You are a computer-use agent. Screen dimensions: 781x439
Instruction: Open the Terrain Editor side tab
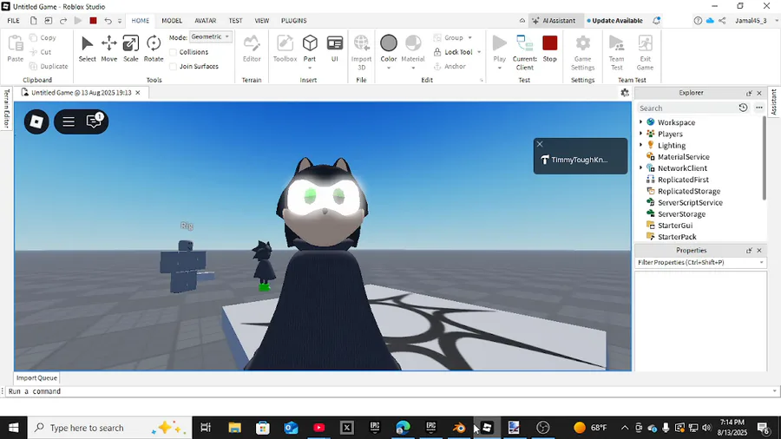[6, 109]
